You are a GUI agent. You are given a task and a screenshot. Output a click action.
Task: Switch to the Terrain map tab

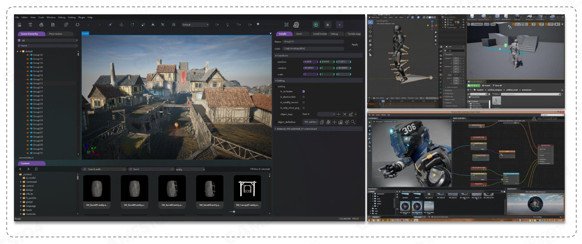click(354, 34)
